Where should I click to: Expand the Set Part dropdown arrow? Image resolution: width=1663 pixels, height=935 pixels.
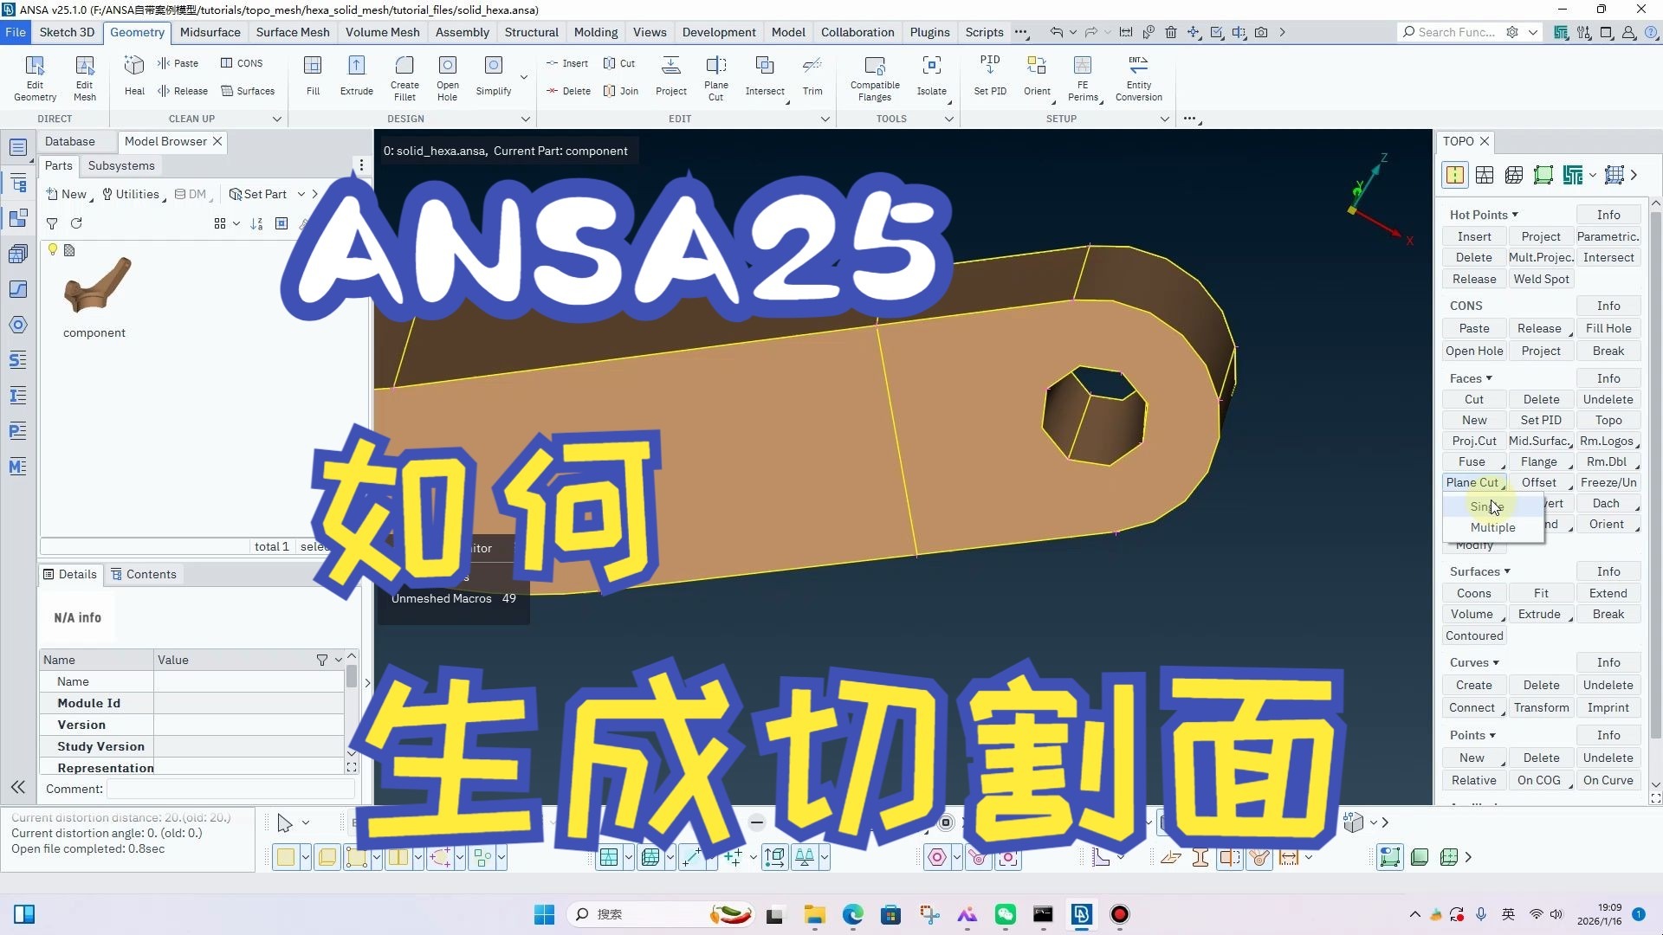tap(301, 194)
